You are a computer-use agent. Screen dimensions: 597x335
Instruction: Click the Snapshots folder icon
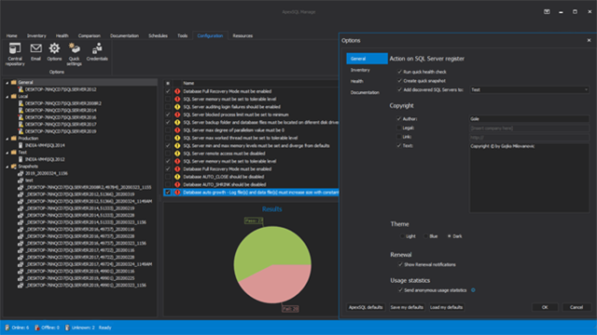[x=14, y=167]
